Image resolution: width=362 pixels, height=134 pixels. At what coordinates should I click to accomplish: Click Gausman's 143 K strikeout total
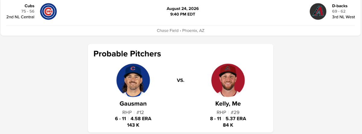tap(133, 125)
